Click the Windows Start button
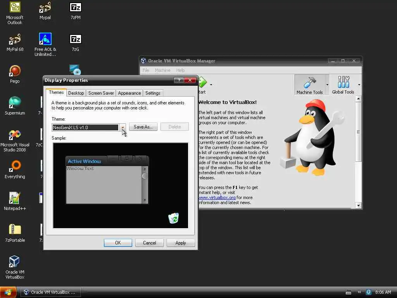 (8, 292)
